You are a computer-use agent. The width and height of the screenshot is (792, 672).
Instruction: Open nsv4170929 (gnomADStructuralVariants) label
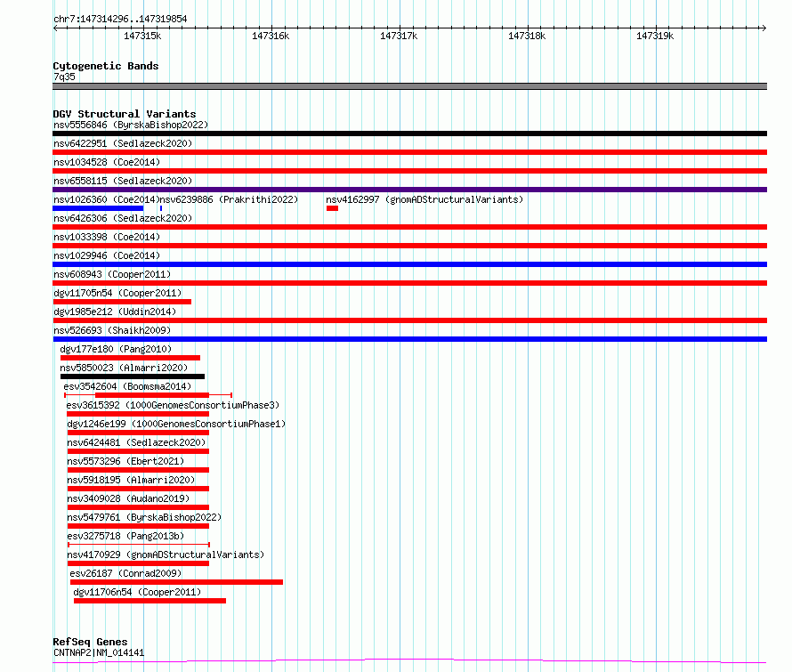click(x=166, y=555)
